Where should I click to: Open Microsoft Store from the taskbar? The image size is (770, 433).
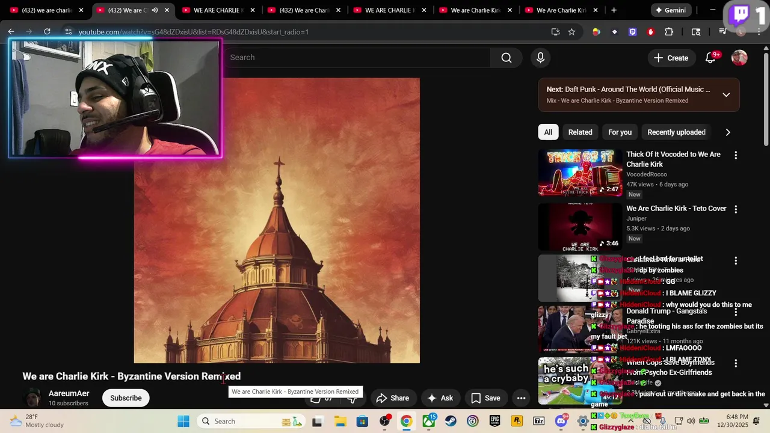tap(362, 421)
